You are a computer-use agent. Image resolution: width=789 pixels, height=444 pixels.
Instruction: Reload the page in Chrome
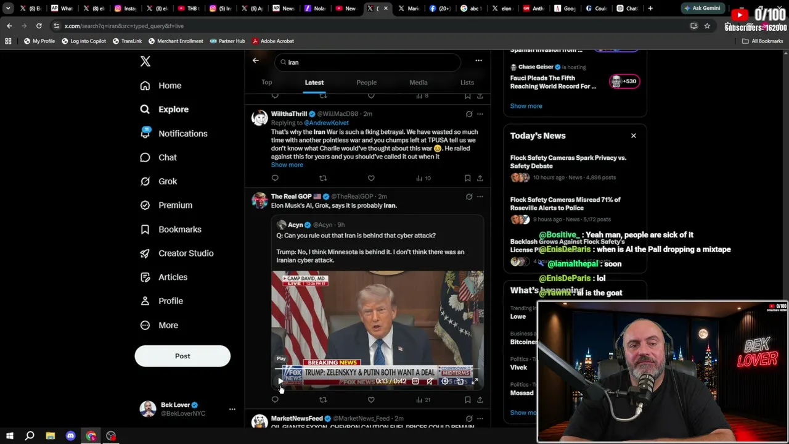click(39, 26)
